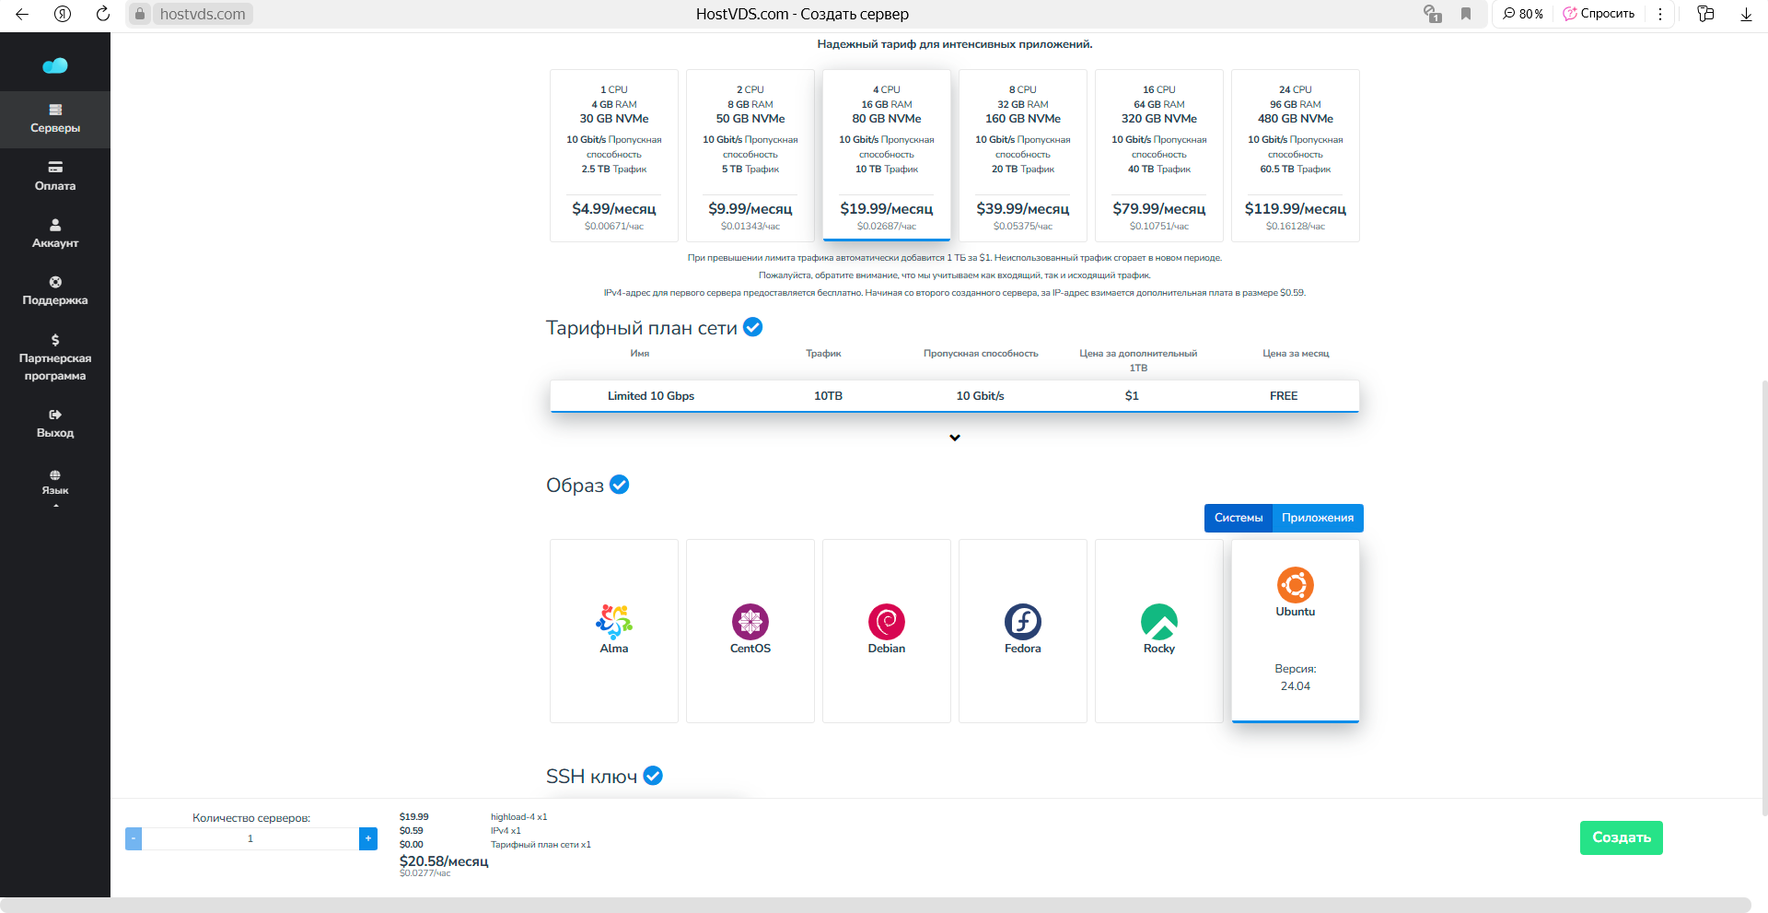The height and width of the screenshot is (913, 1768).
Task: Click checkmark next to Образ heading
Action: pyautogui.click(x=620, y=485)
